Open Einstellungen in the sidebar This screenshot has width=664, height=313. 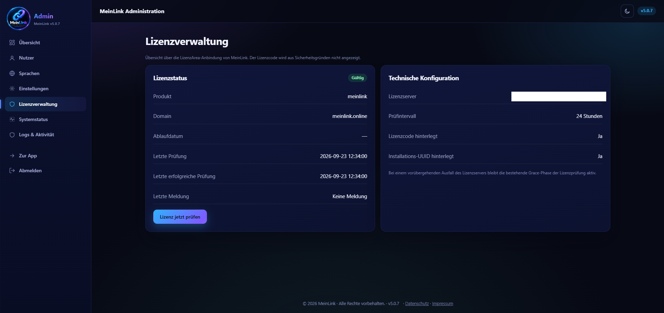(45, 89)
